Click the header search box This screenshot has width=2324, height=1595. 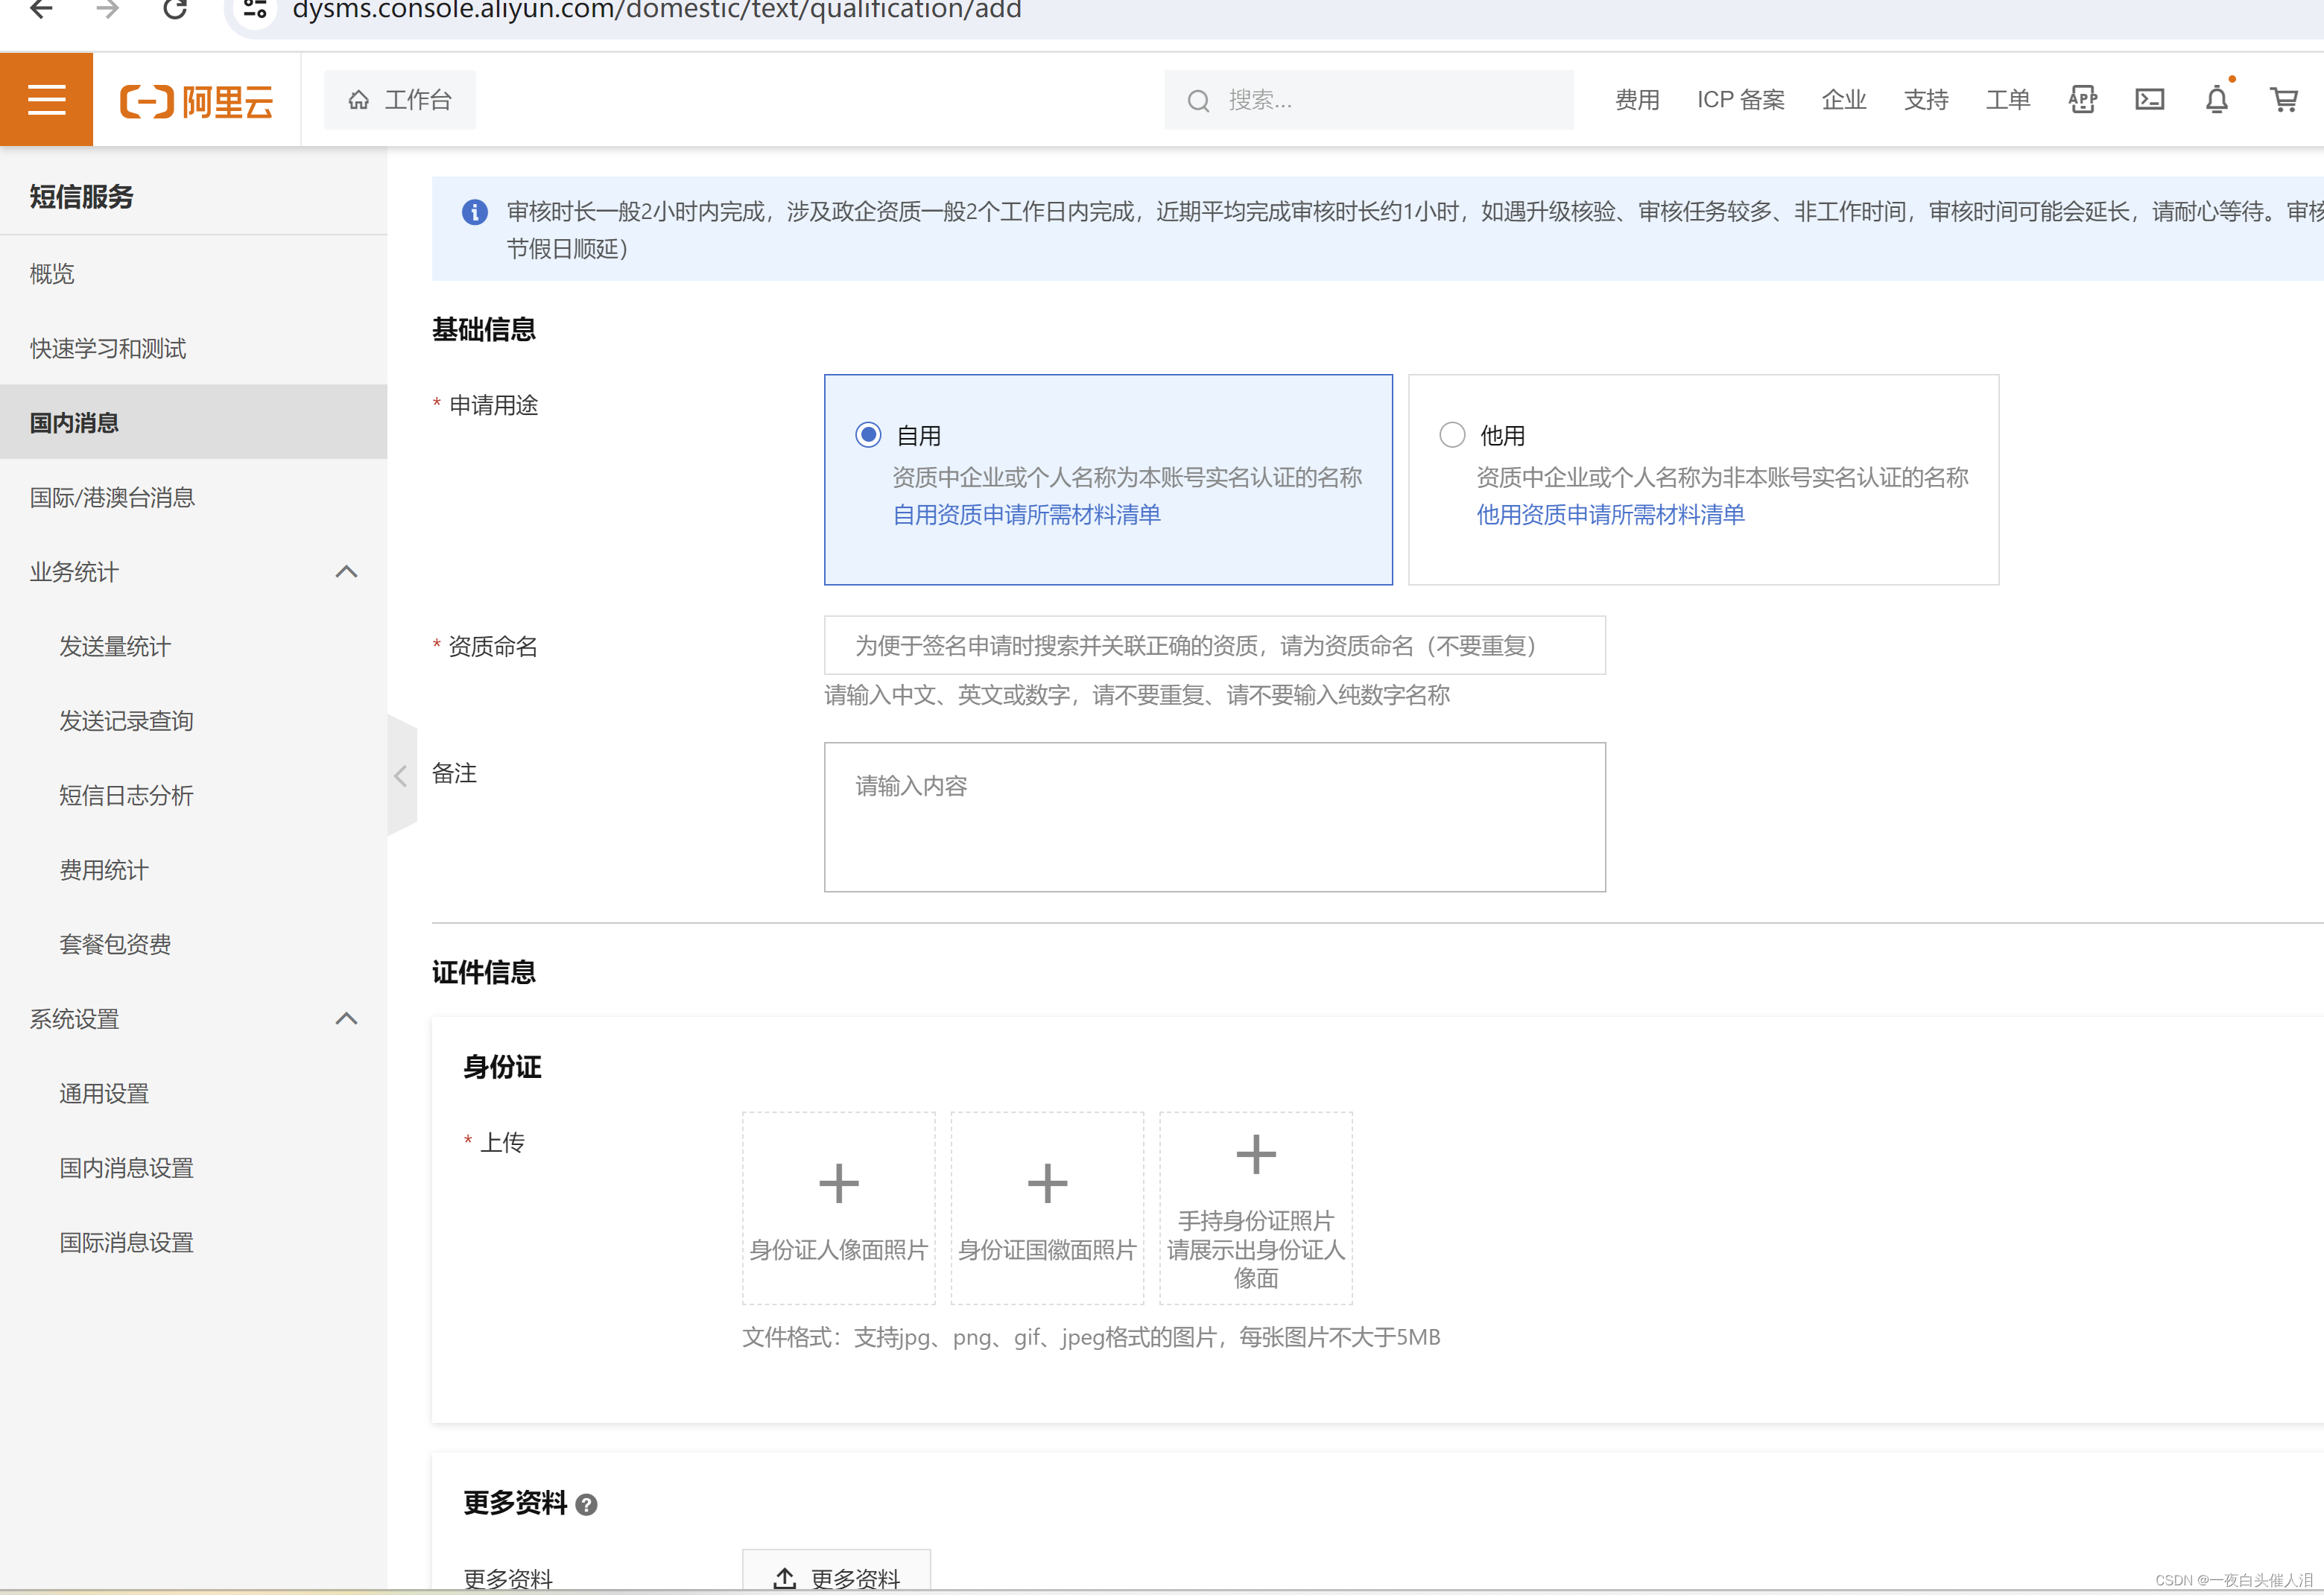pyautogui.click(x=1368, y=100)
